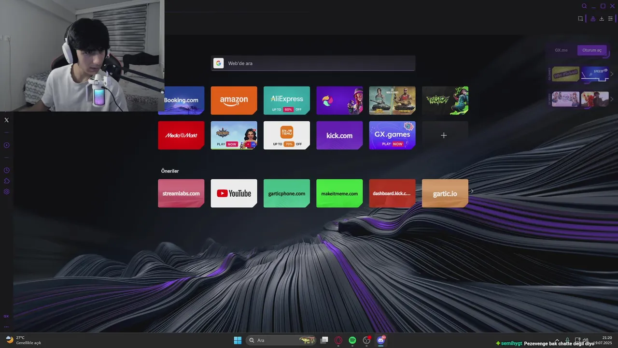Open the Temu speed dial tile
Screen dimensions: 618x348
pyautogui.click(x=287, y=135)
